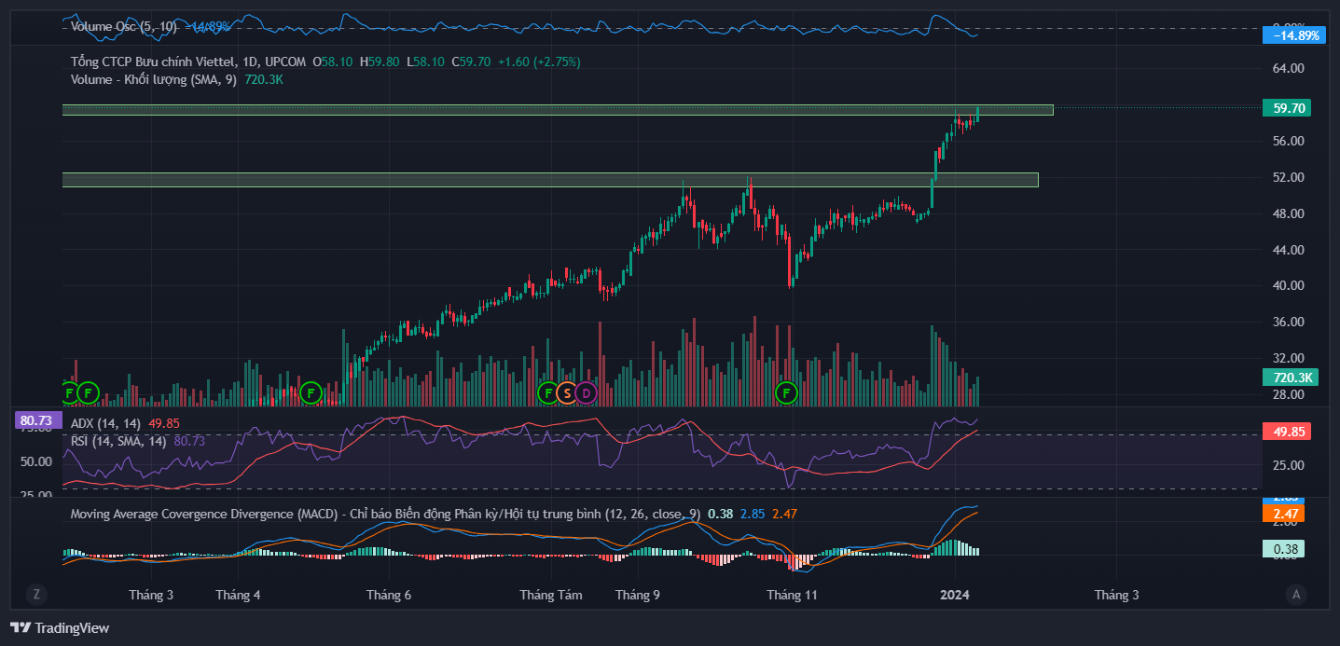Select the upper green resistance zone rectangle
This screenshot has height=646, width=1340.
558,110
